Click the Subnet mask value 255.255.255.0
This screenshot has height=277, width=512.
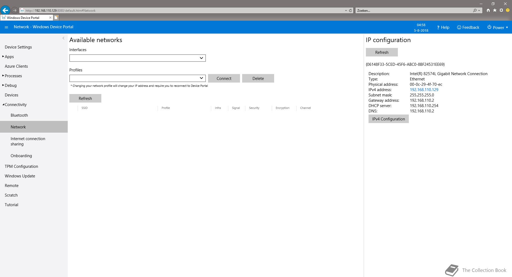pyautogui.click(x=422, y=95)
